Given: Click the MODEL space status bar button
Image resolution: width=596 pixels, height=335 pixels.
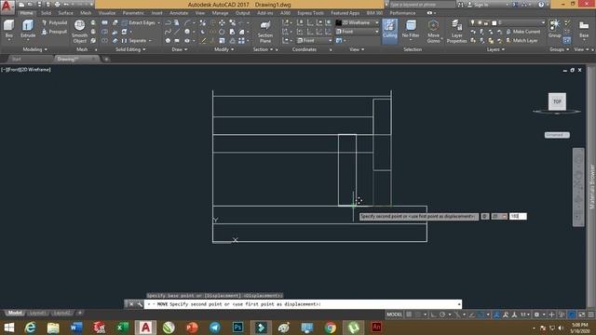Looking at the screenshot, I should point(395,315).
